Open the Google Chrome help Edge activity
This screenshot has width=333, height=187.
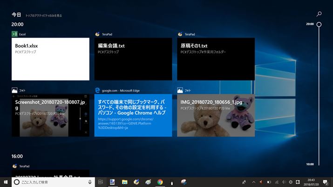click(x=133, y=115)
